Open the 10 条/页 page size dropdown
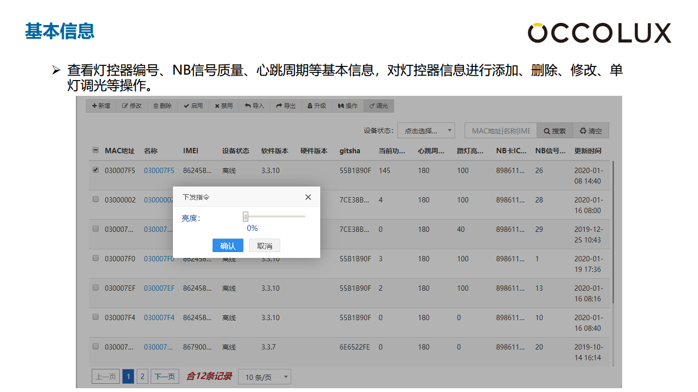This screenshot has height=392, width=698. click(264, 377)
